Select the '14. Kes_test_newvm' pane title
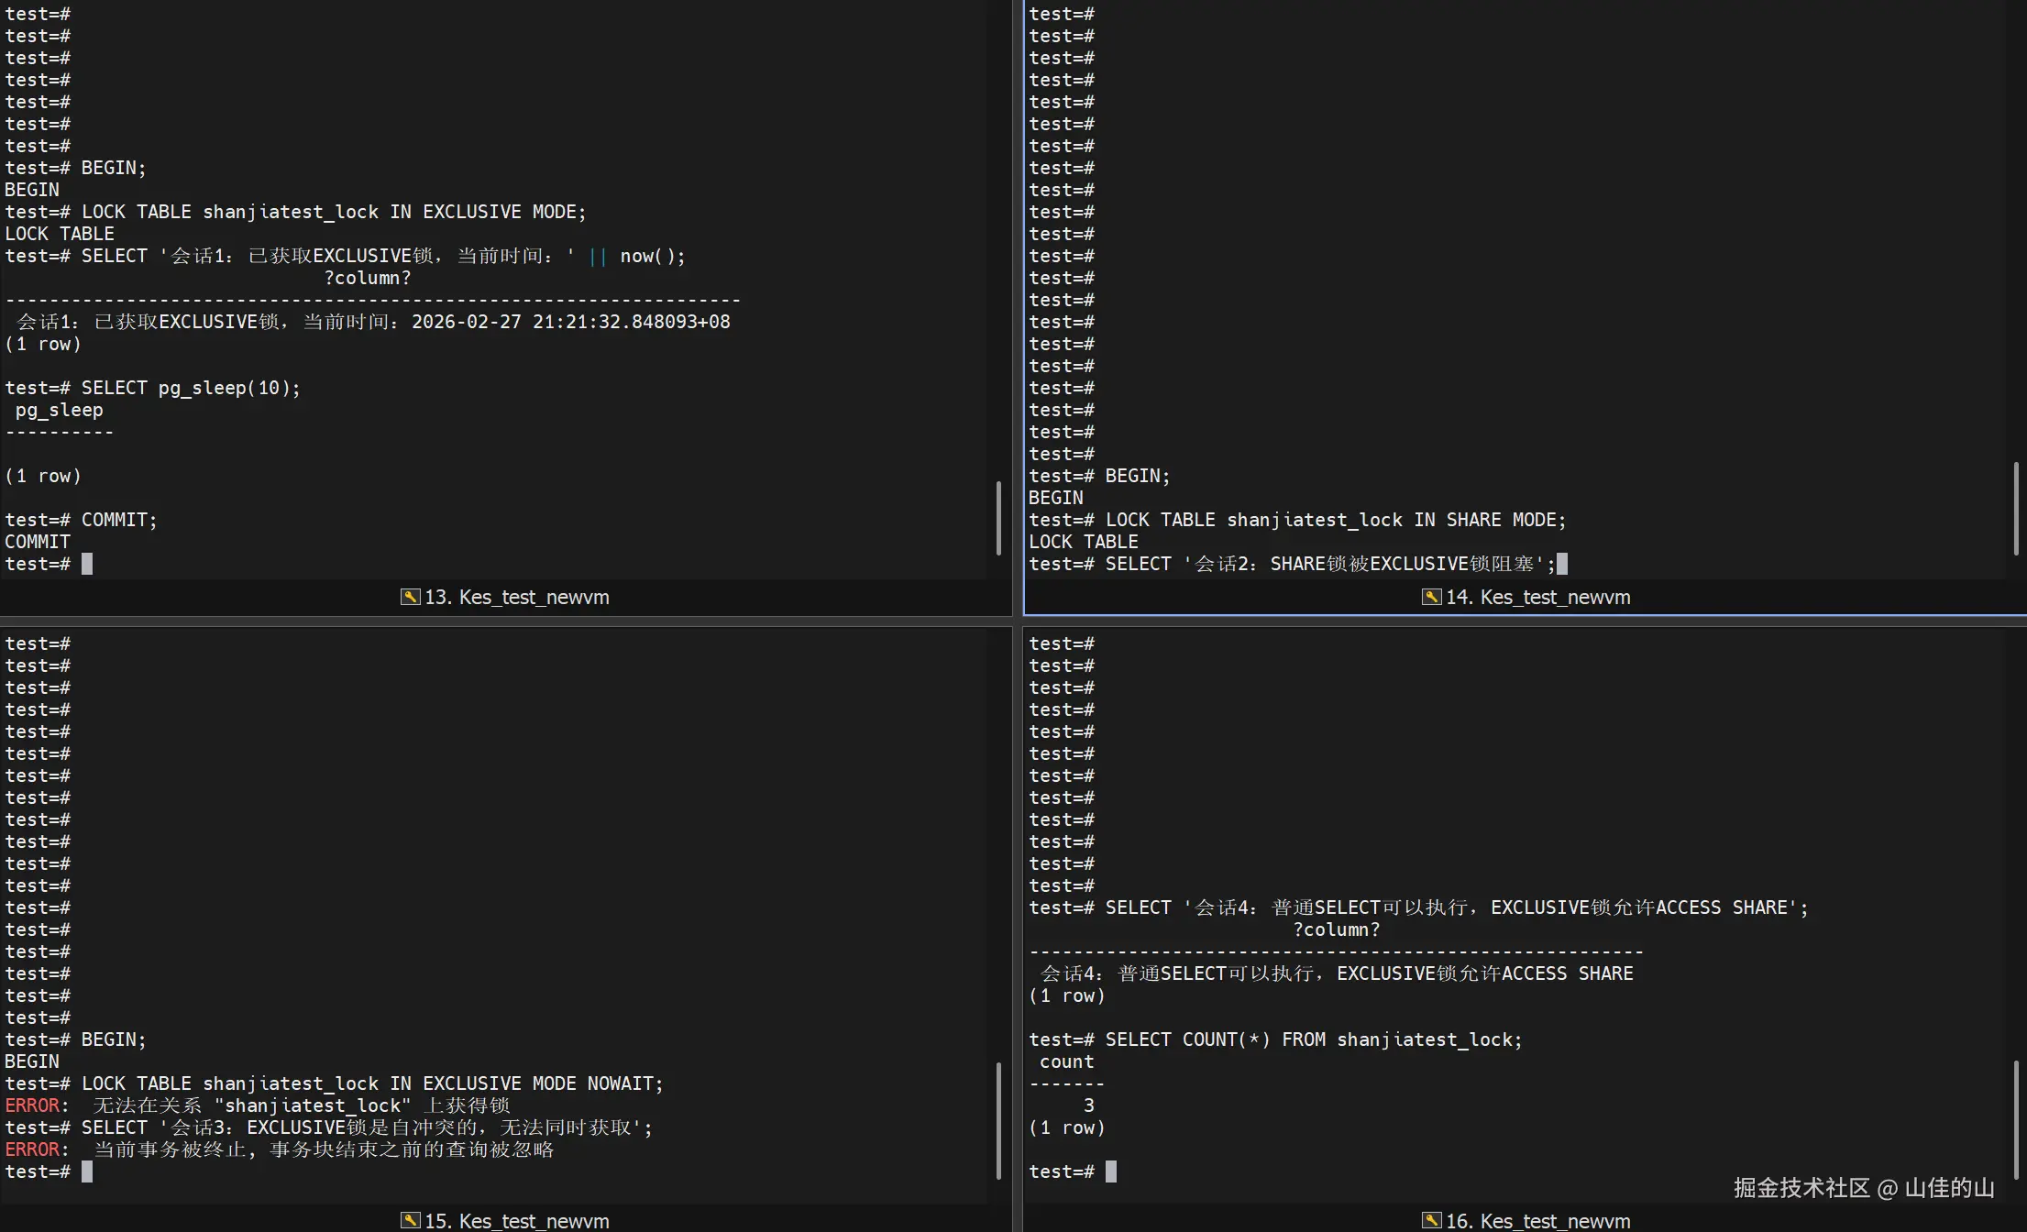The image size is (2027, 1232). pyautogui.click(x=1537, y=598)
